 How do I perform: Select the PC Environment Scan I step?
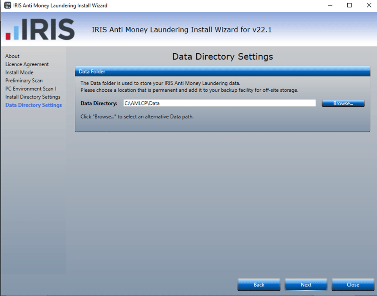click(x=31, y=89)
